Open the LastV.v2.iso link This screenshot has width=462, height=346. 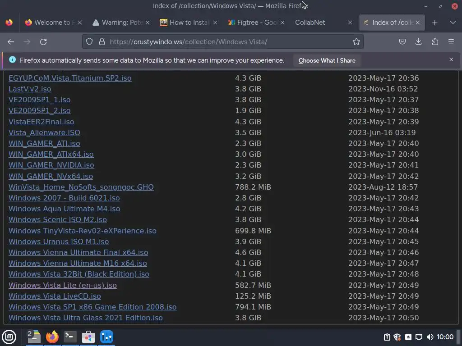coord(30,89)
